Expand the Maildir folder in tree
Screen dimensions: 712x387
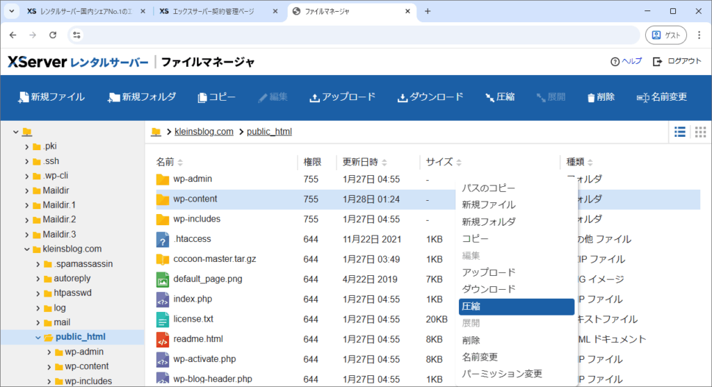pyautogui.click(x=26, y=190)
